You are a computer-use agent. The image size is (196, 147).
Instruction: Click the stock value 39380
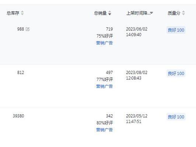(x=18, y=116)
